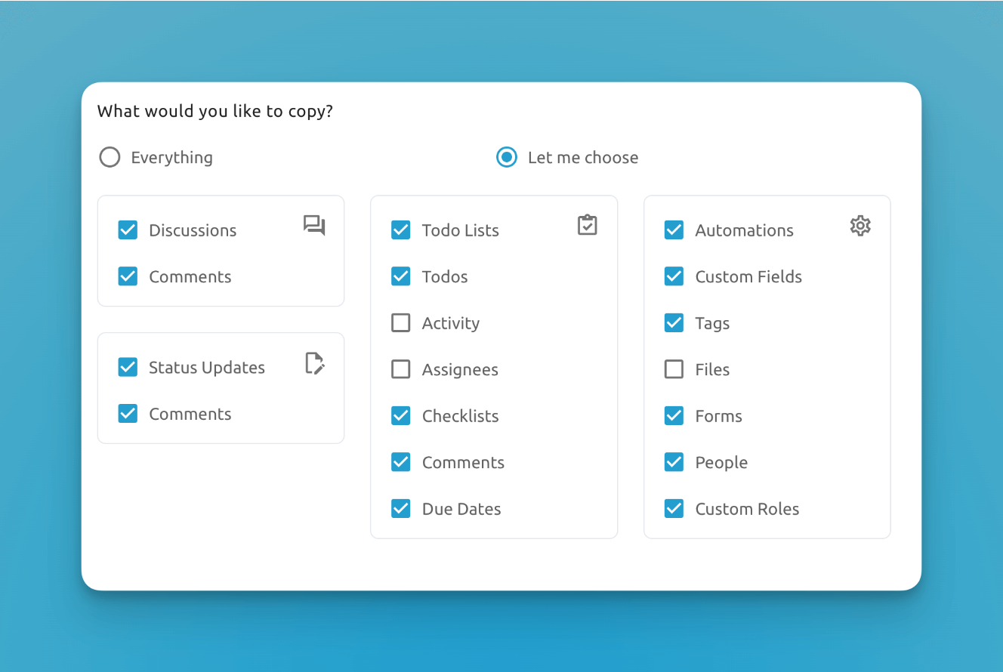
Task: Deselect the Custom Fields checkbox
Action: coord(674,277)
